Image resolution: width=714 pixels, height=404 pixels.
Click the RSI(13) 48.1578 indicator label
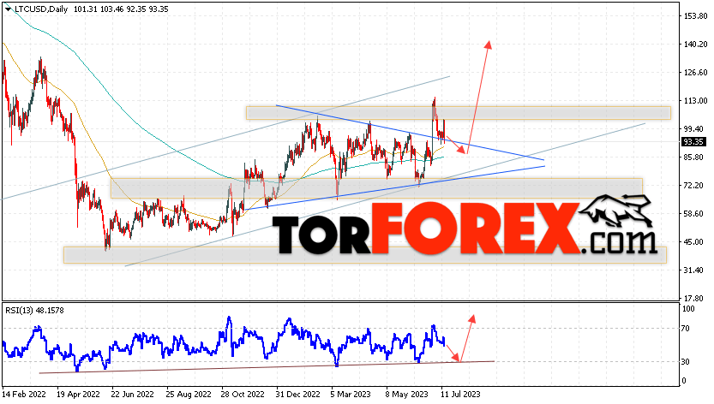34,311
